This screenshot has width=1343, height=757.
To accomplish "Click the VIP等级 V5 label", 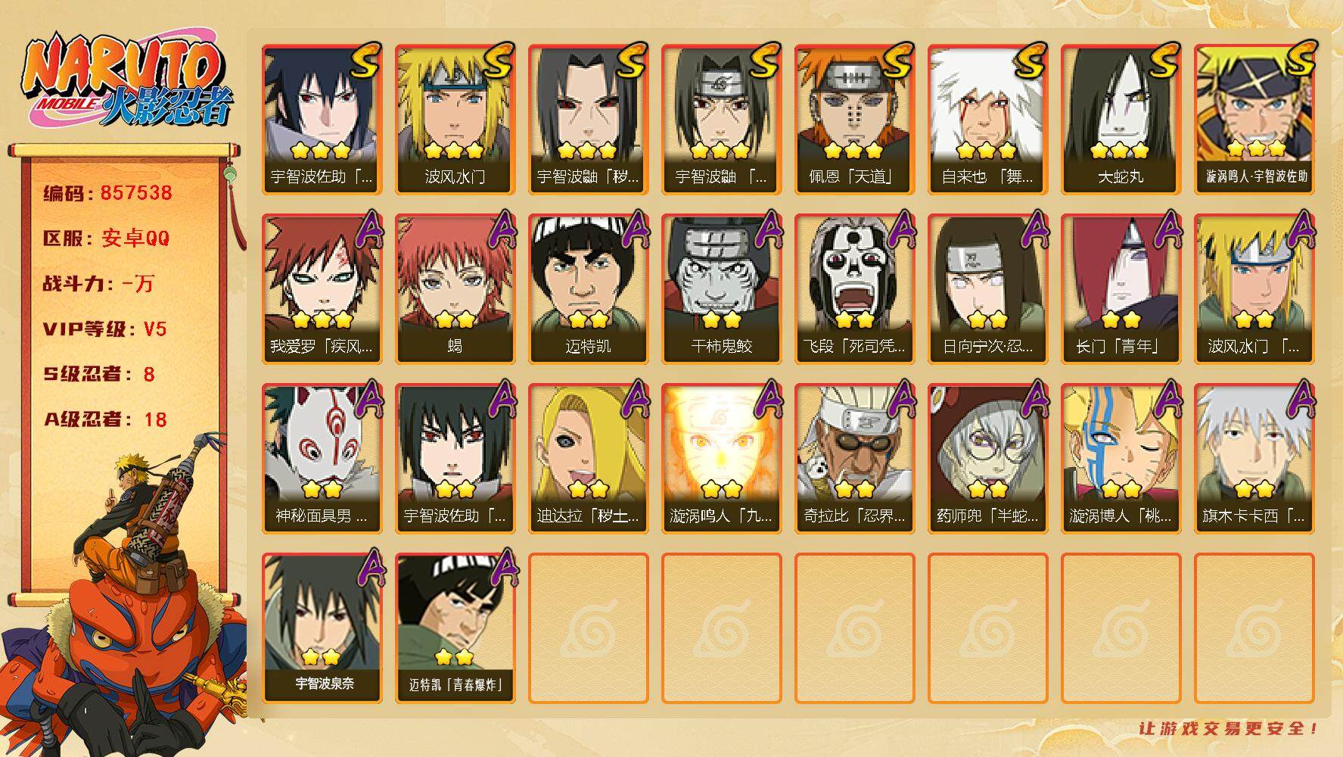I will pyautogui.click(x=104, y=329).
